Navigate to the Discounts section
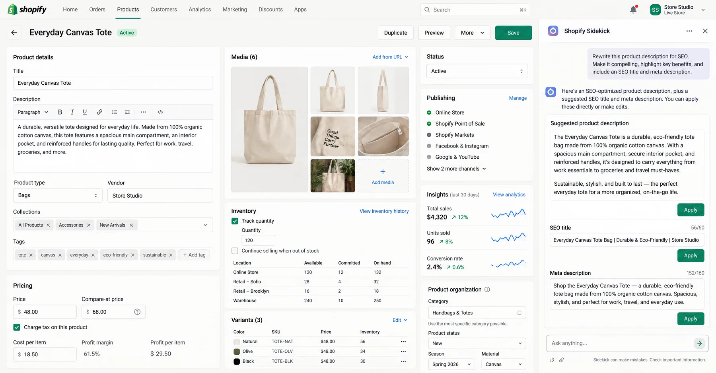Viewport: 716px width, 373px height. click(x=270, y=10)
